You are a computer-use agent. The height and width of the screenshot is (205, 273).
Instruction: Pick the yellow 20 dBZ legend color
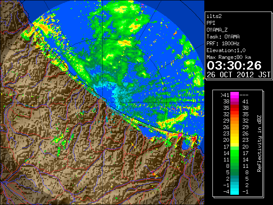coord(235,140)
